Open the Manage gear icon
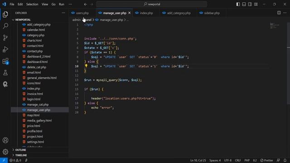The image size is (290, 163). pyautogui.click(x=5, y=152)
